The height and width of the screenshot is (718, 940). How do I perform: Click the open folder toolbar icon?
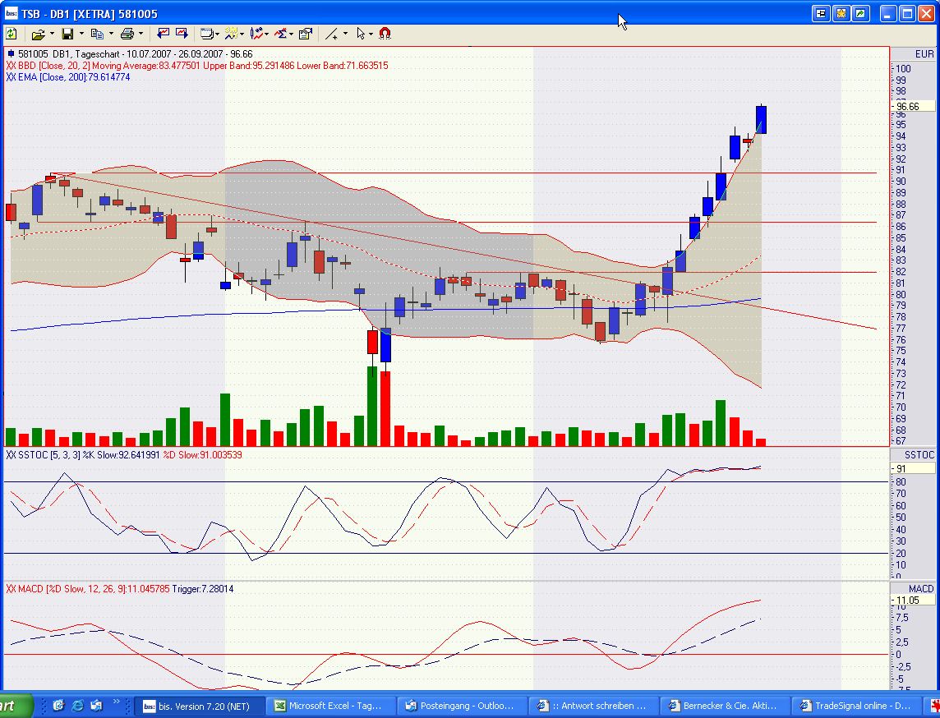(38, 34)
